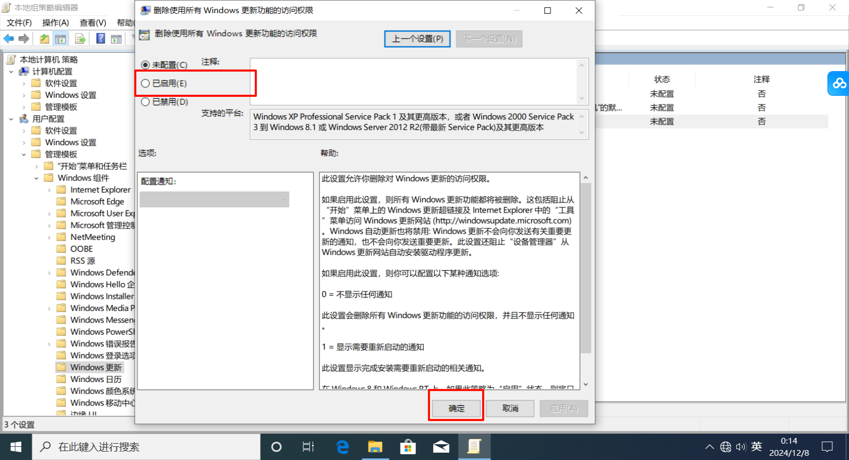Go up one level via folder-arrow icon
This screenshot has width=849, height=460.
point(45,38)
